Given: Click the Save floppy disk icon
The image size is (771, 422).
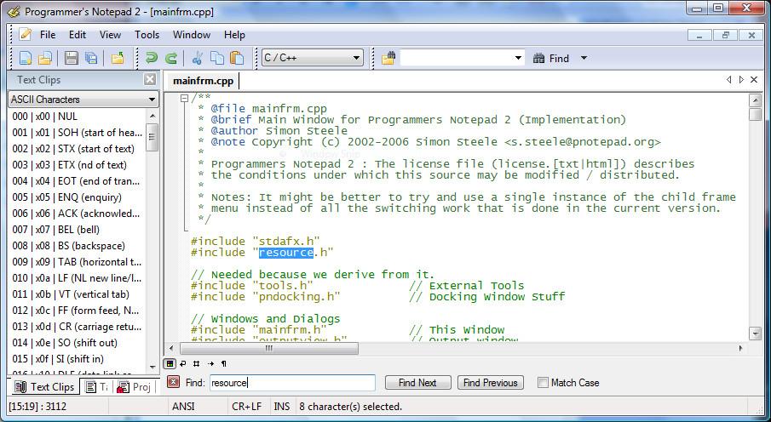Looking at the screenshot, I should click(x=72, y=58).
